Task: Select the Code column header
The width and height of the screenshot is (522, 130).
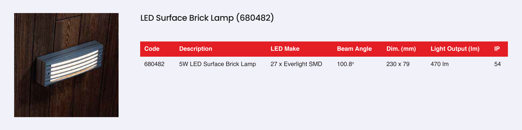Action: (x=152, y=49)
